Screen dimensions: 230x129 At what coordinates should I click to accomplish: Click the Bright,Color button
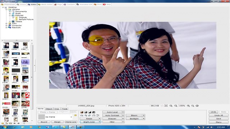[x=89, y=122]
